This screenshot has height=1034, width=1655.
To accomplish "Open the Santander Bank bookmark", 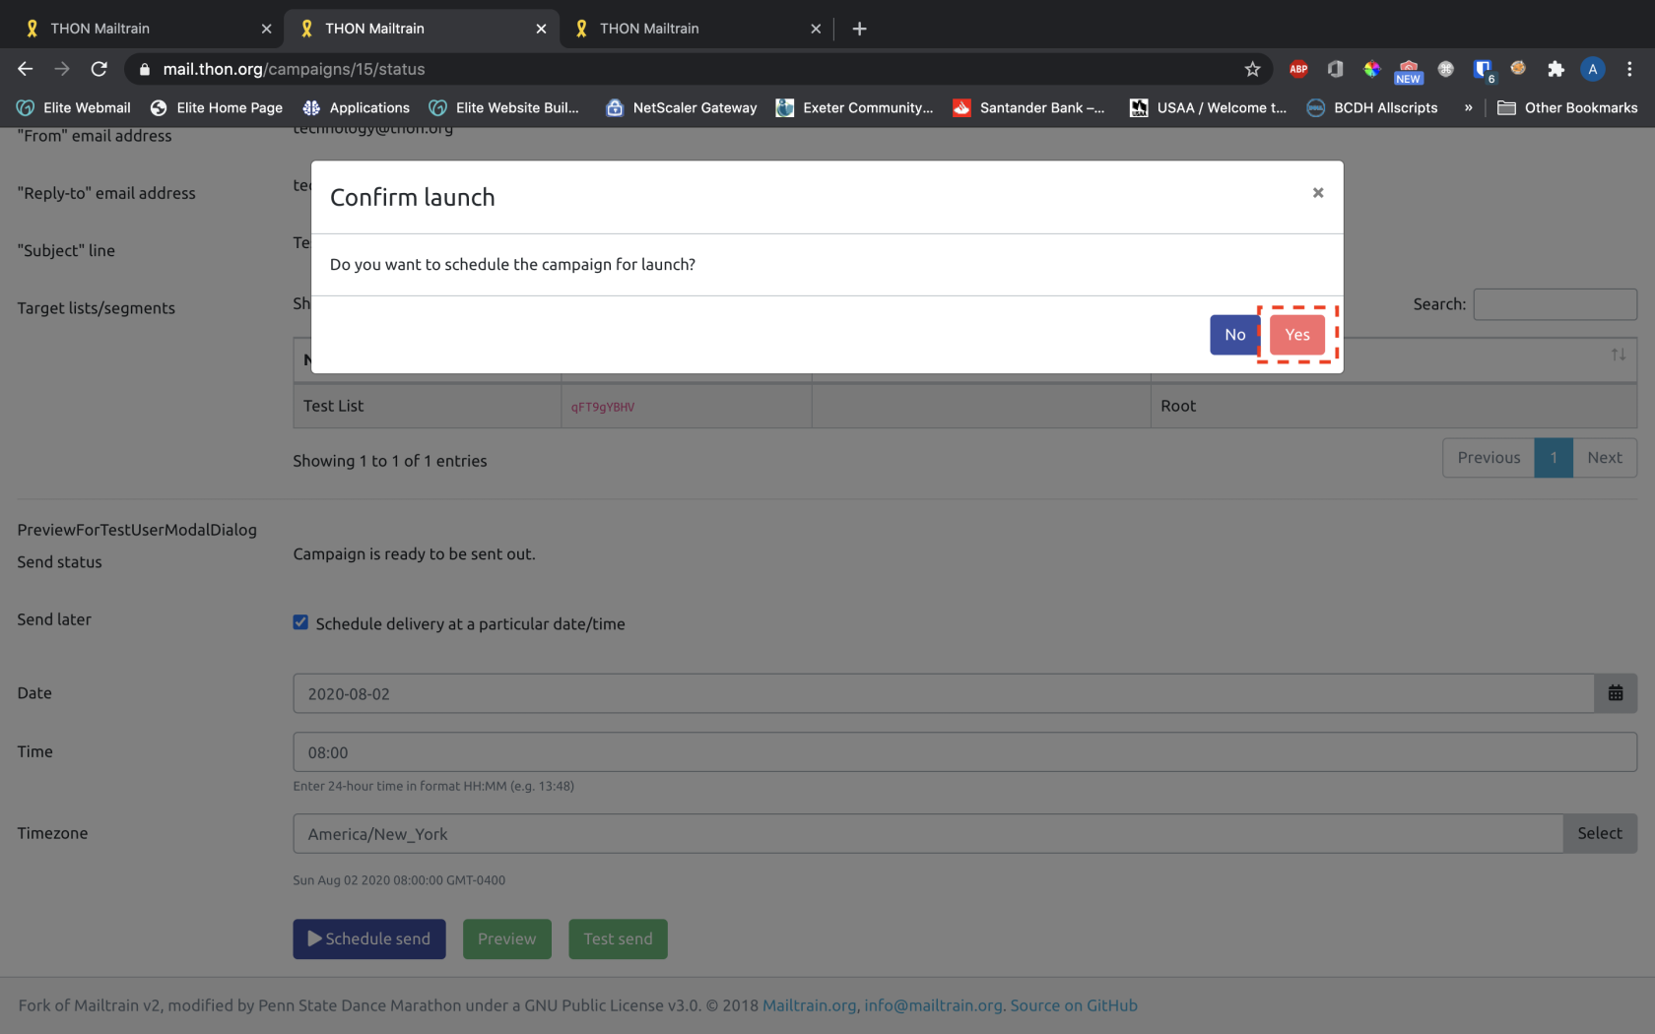I will pos(1028,107).
